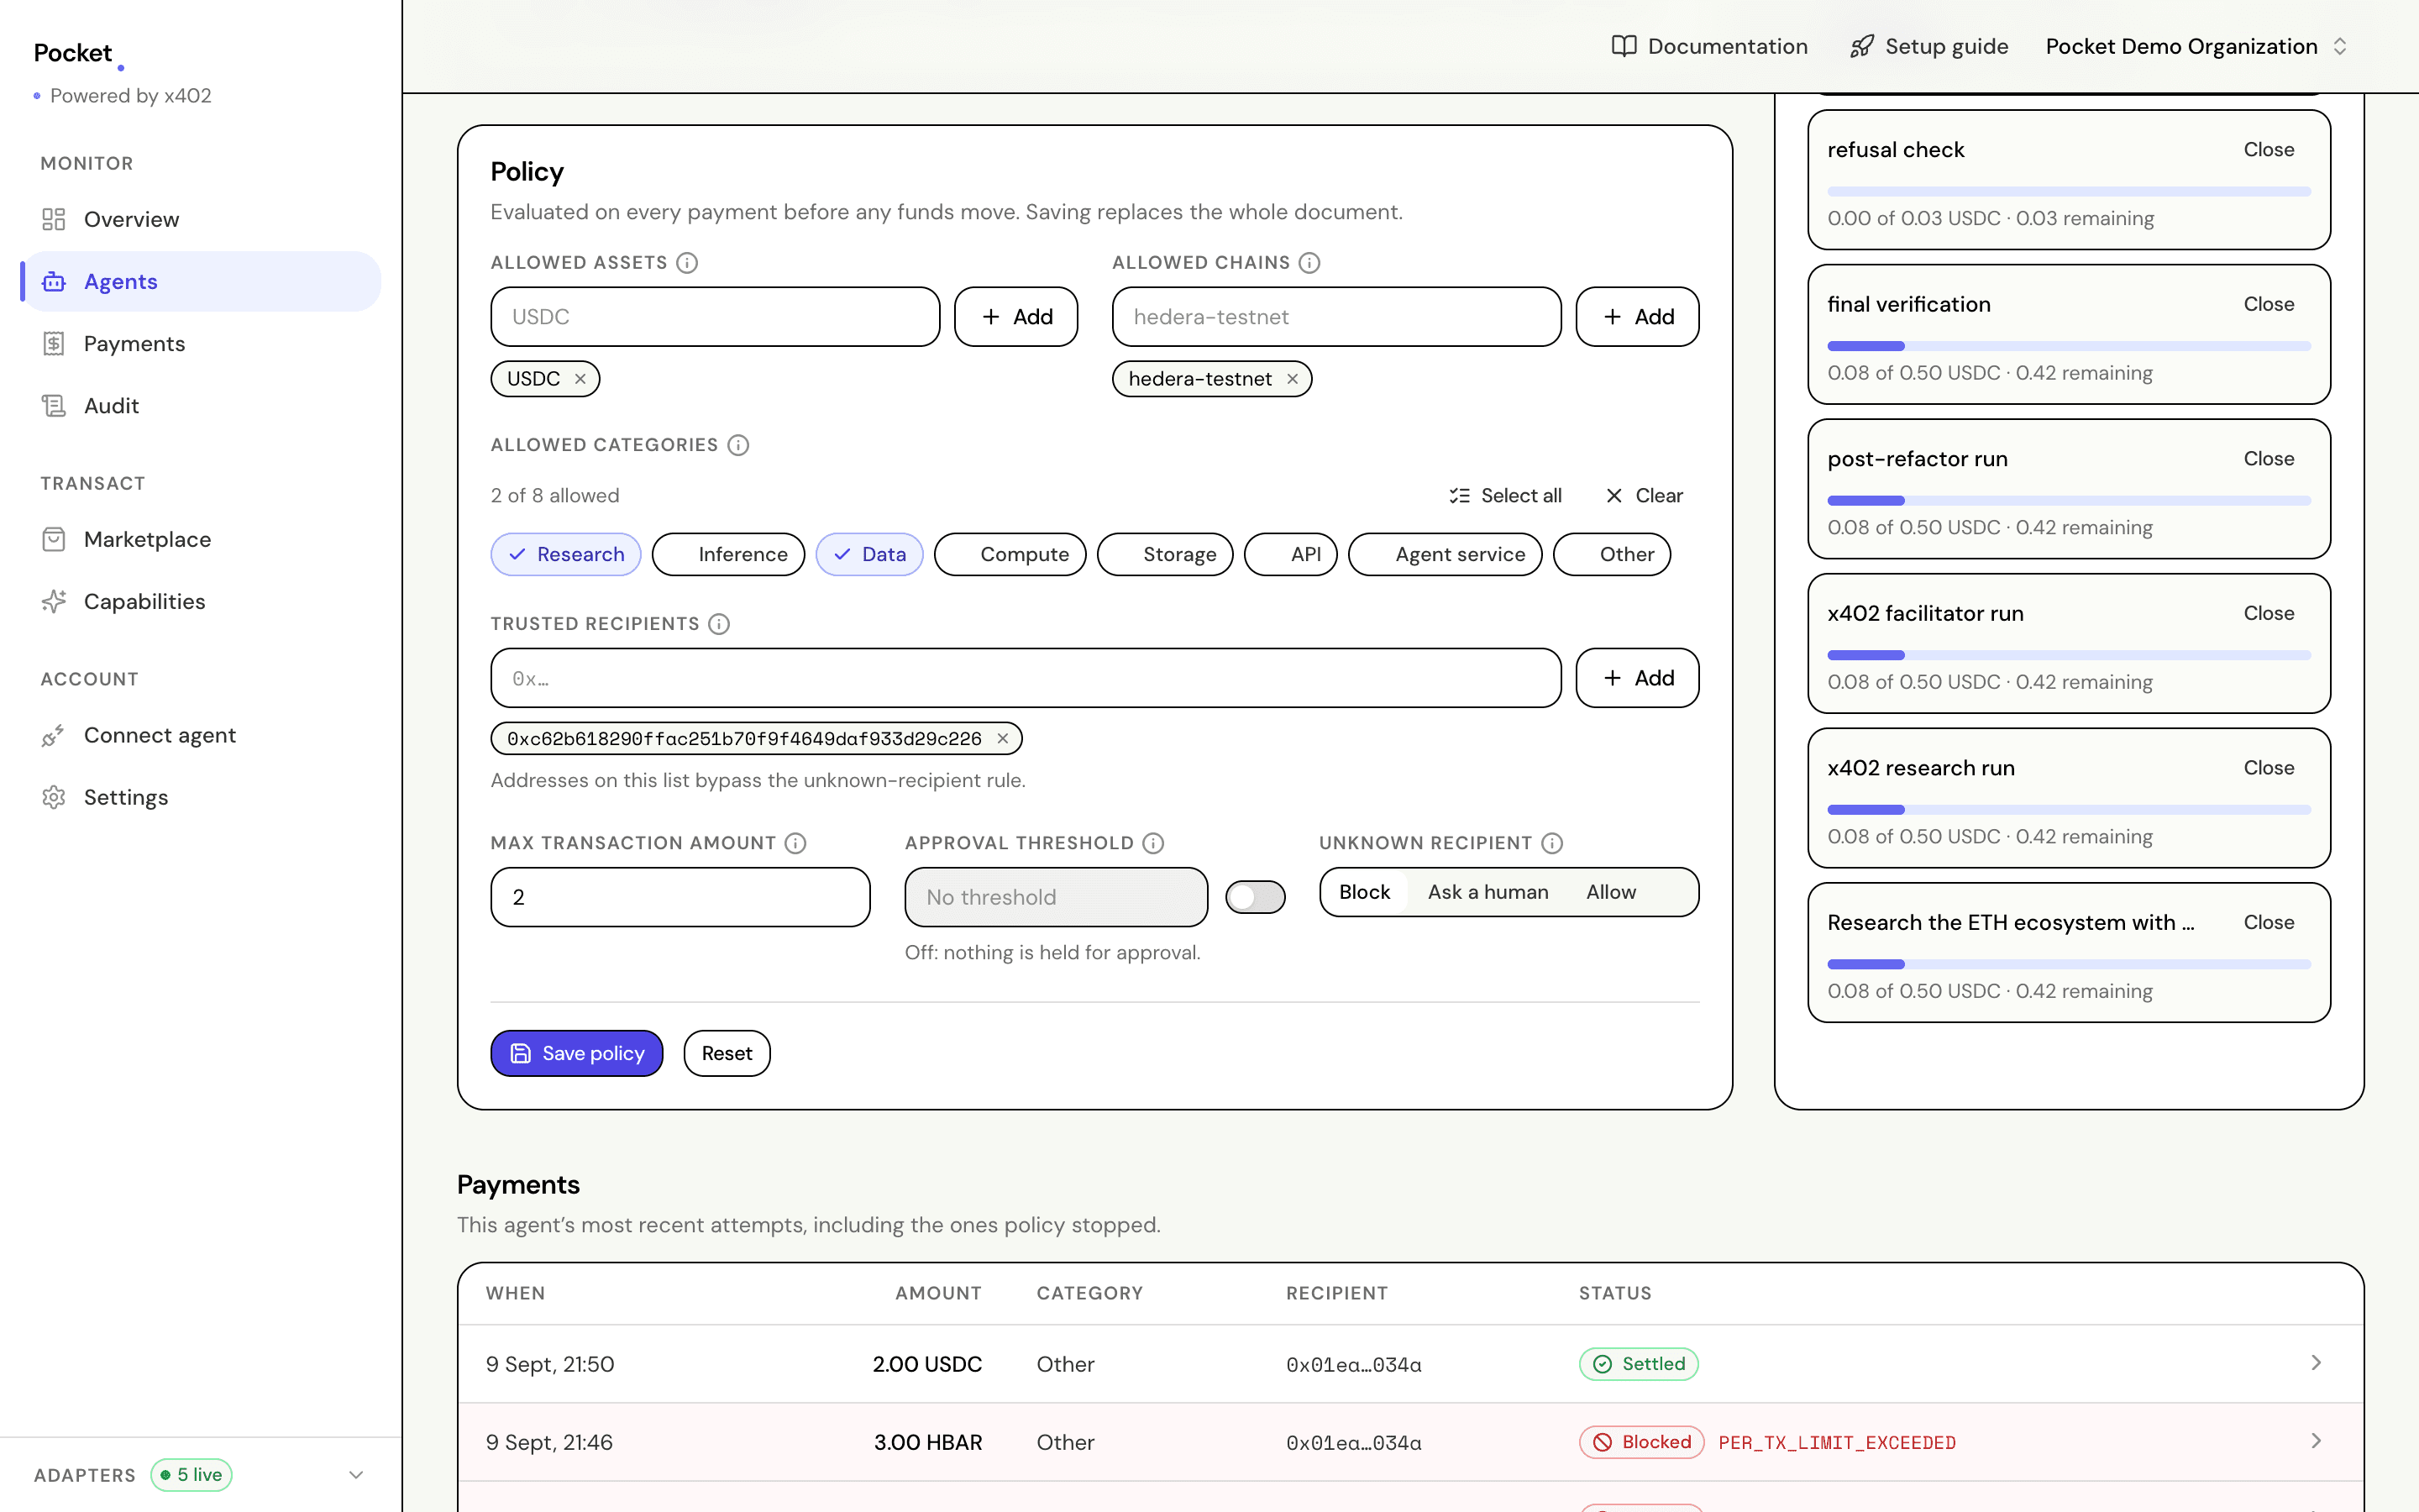This screenshot has height=1512, width=2419.
Task: Toggle the Research category chip
Action: click(566, 554)
